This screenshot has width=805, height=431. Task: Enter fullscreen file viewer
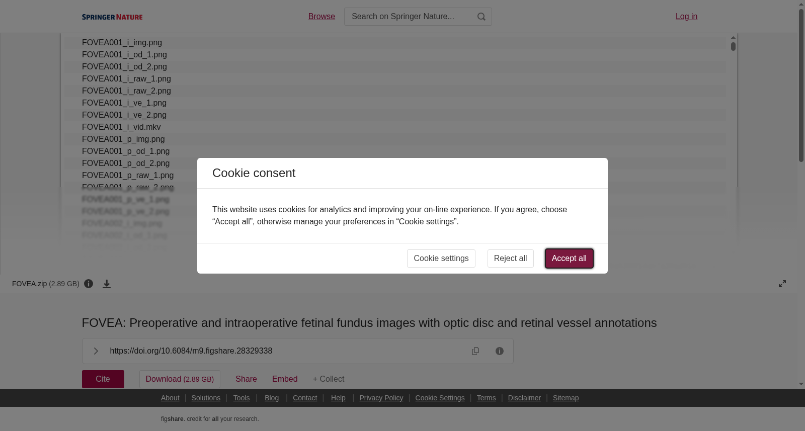[x=782, y=284]
